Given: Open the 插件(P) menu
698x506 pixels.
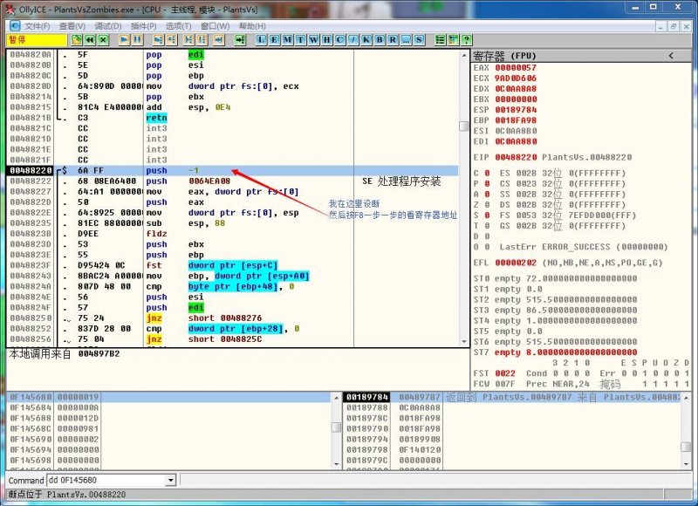Looking at the screenshot, I should click(x=143, y=26).
